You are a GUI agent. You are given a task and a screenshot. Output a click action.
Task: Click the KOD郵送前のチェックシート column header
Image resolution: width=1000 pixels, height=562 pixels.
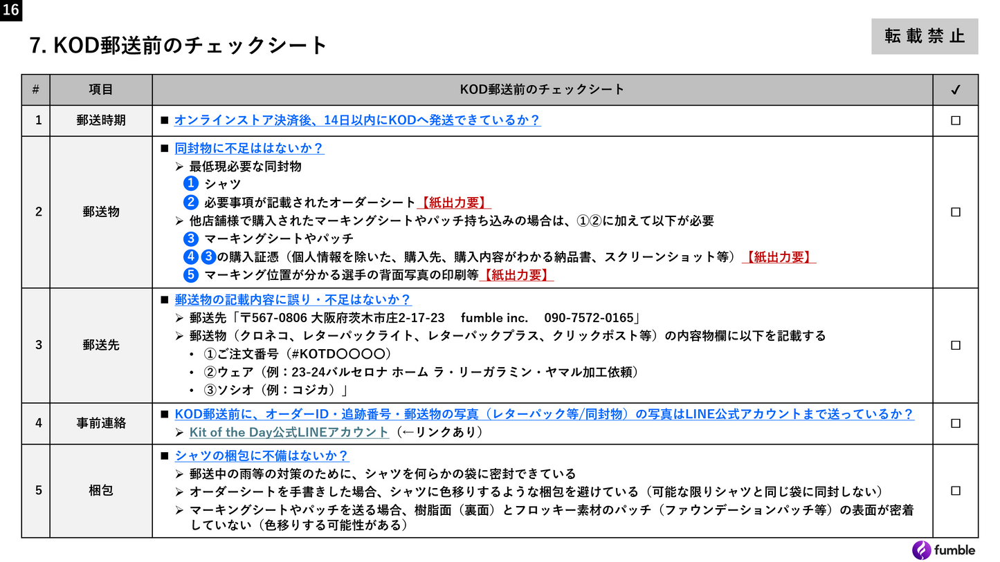pyautogui.click(x=543, y=90)
